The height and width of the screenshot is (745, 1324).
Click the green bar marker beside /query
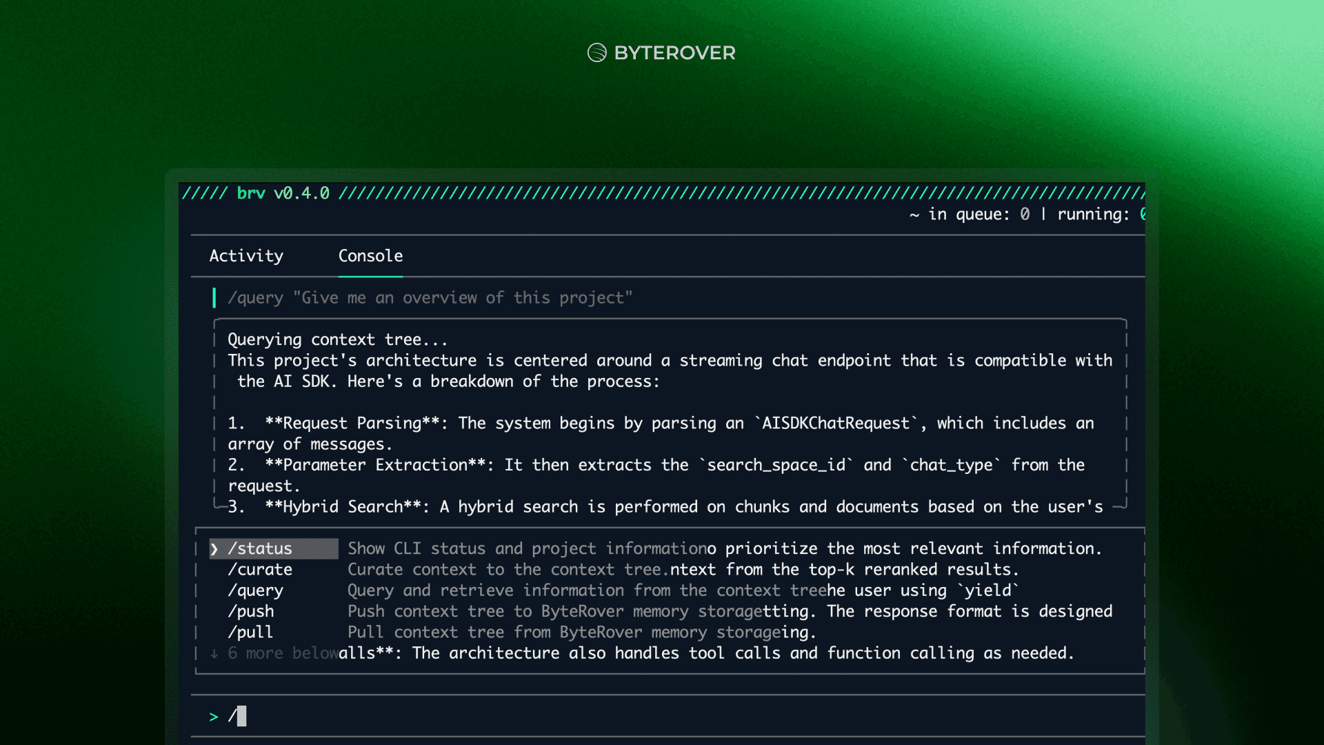click(214, 298)
